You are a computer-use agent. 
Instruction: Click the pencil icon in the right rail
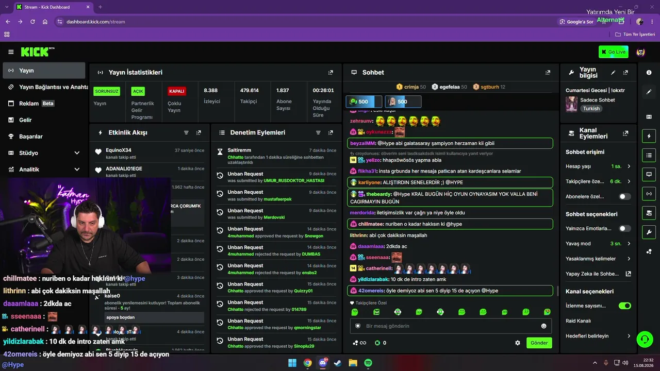(649, 92)
